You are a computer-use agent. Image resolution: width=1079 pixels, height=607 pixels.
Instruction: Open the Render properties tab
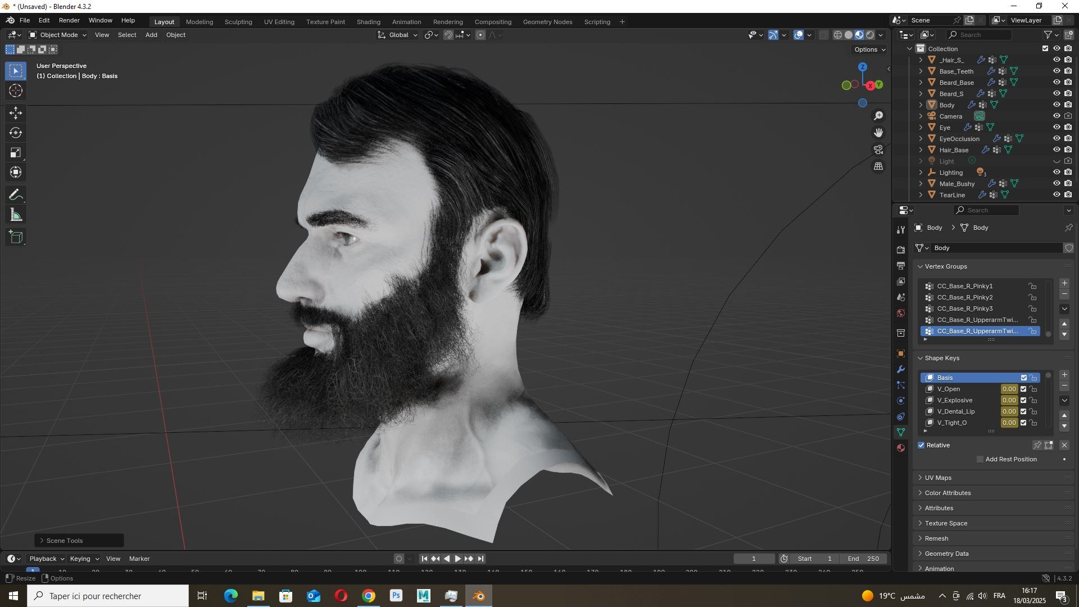[x=901, y=250]
